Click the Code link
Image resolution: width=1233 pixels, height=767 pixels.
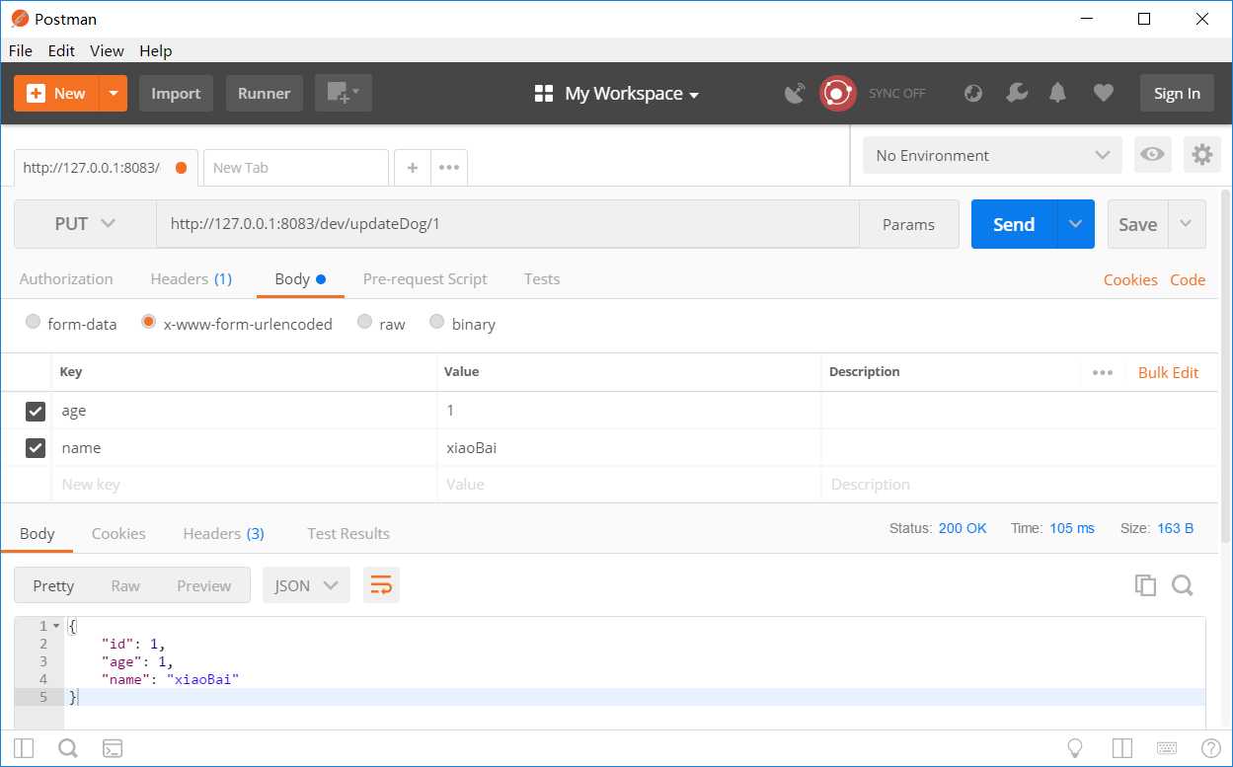pos(1188,279)
